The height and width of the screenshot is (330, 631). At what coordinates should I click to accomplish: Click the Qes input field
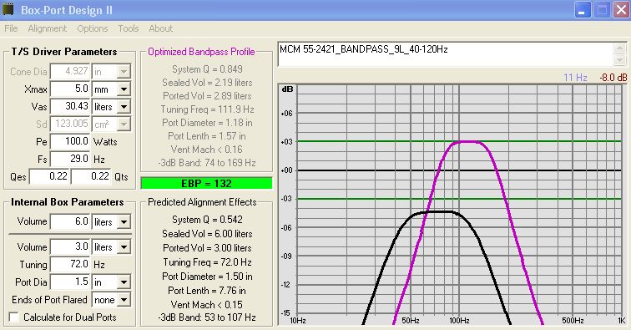49,176
